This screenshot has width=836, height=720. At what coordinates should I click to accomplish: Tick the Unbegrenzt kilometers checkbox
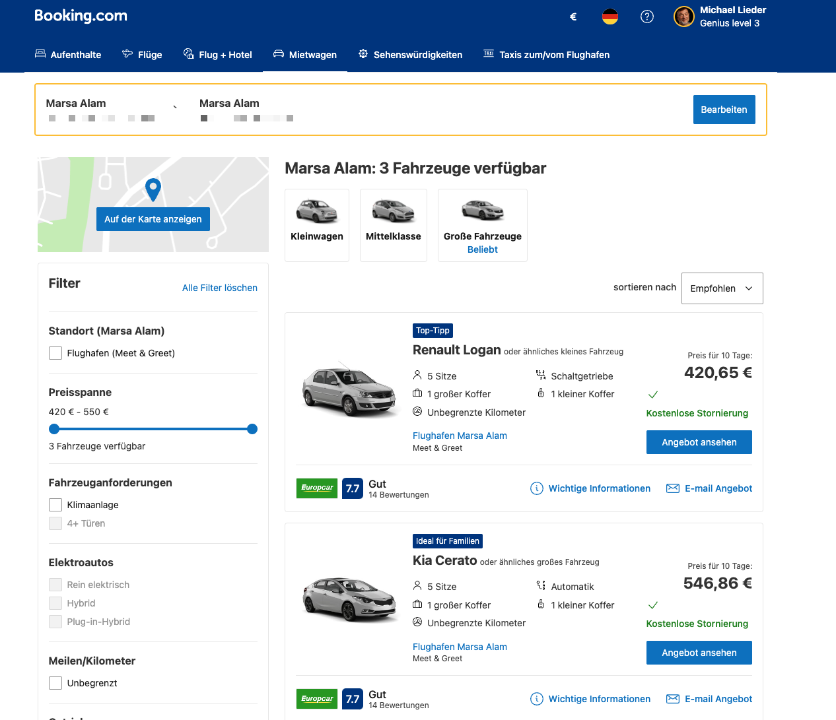pos(55,683)
